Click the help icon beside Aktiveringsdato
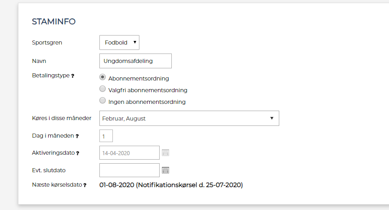 [78, 153]
